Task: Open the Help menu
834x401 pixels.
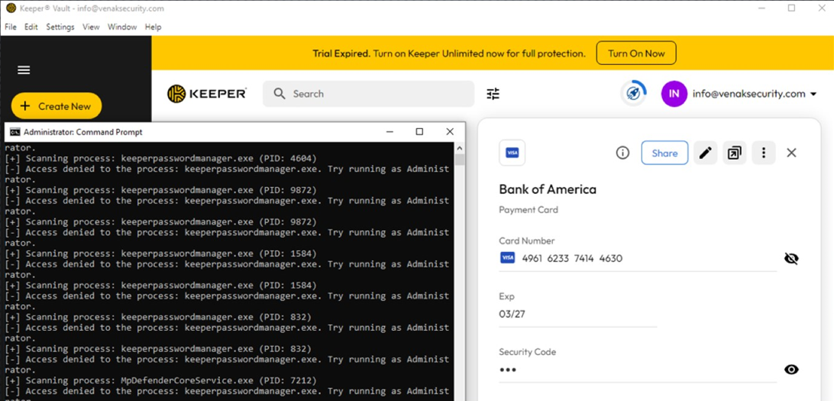Action: [154, 27]
